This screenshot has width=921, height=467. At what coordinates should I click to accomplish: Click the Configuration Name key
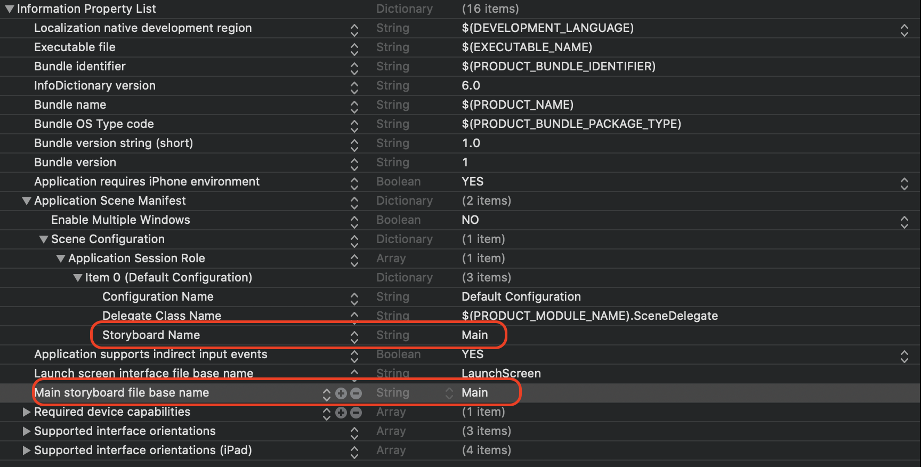click(x=158, y=297)
